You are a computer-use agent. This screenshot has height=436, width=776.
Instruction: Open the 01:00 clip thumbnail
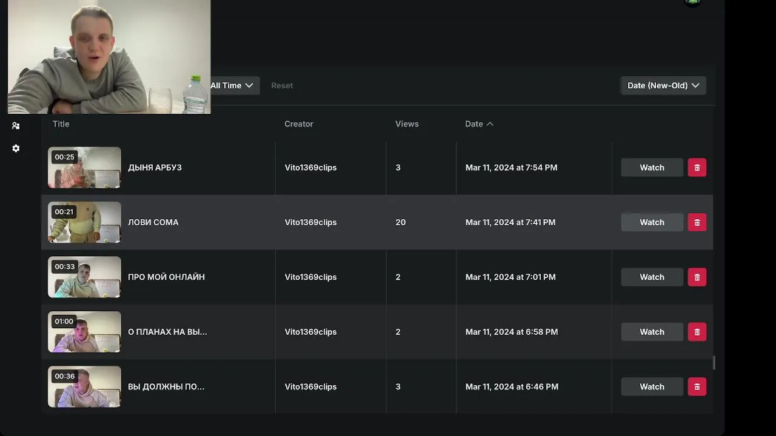click(x=84, y=332)
